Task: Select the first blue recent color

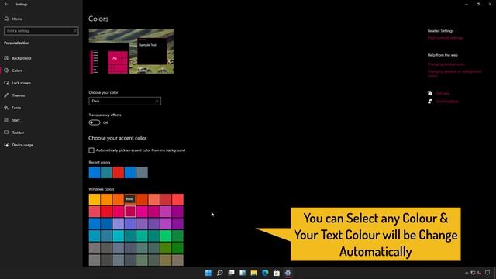Action: pyautogui.click(x=95, y=173)
